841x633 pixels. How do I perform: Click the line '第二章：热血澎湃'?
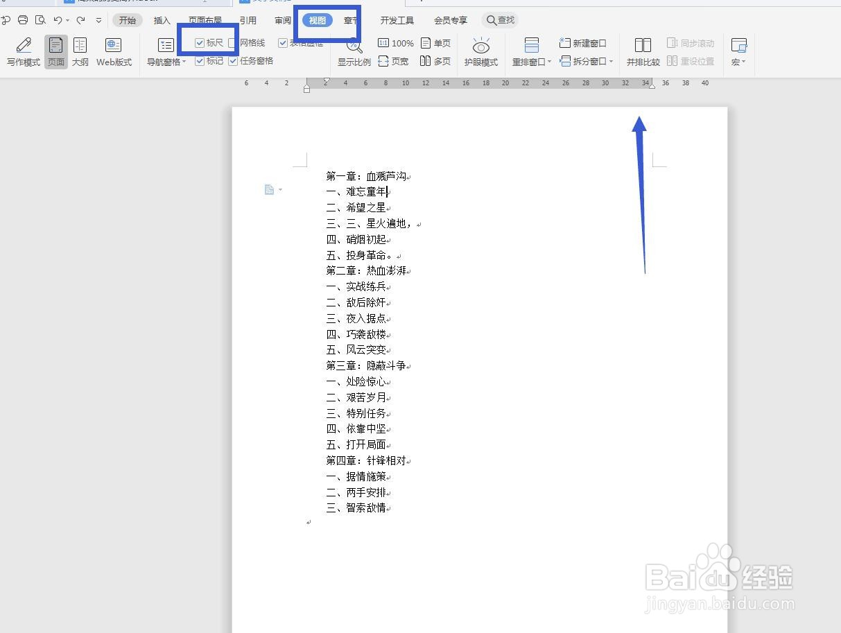coord(366,271)
